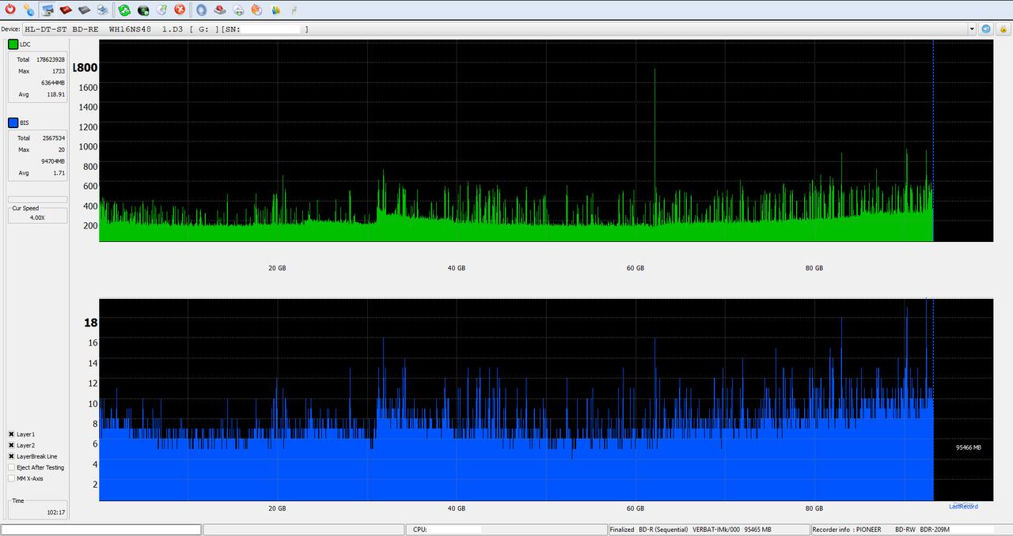Click VERBAT-IMk/000 media ID in status bar
Viewport: 1013px width, 536px height.
715,529
